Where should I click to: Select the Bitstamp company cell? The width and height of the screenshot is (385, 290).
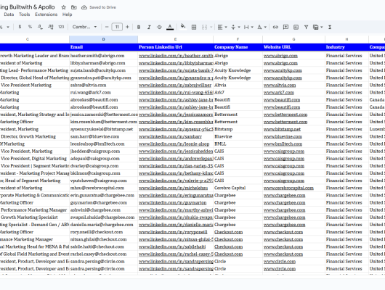point(238,130)
